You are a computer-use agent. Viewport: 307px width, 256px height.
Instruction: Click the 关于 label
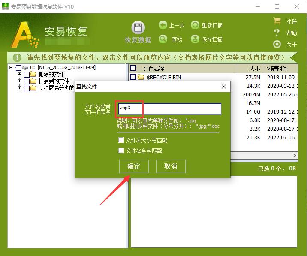[x=292, y=45]
